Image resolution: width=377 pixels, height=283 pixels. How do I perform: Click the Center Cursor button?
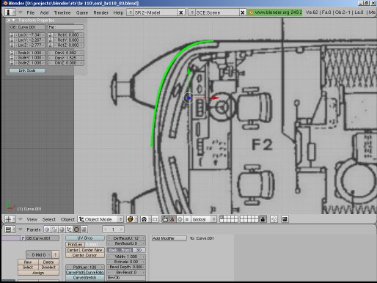tap(85, 255)
